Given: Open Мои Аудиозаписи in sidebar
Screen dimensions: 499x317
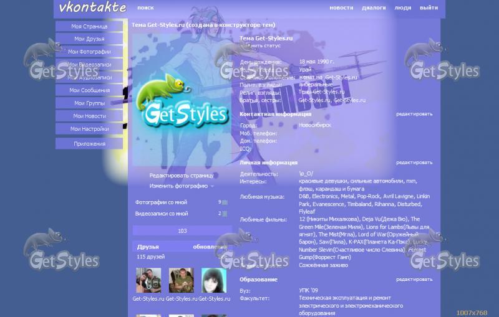Looking at the screenshot, I should click(89, 77).
